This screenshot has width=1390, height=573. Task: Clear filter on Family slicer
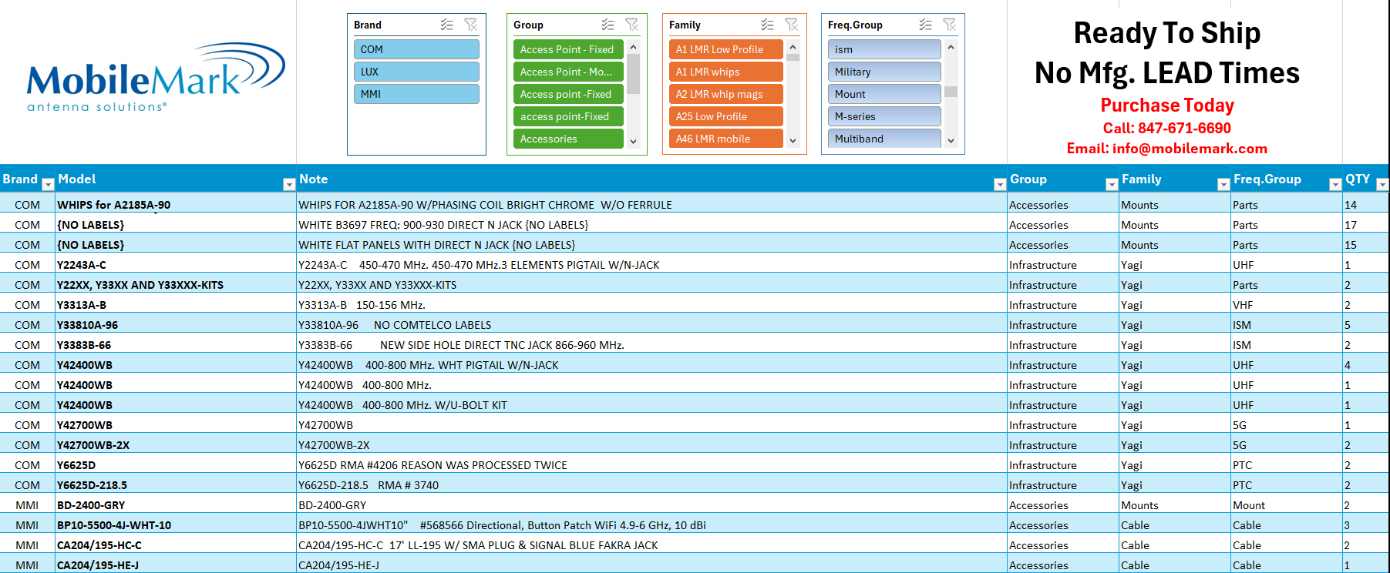pos(791,25)
